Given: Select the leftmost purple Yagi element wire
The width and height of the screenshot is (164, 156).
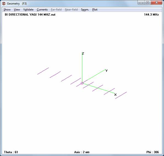Looking at the screenshot, I should pos(43,71).
